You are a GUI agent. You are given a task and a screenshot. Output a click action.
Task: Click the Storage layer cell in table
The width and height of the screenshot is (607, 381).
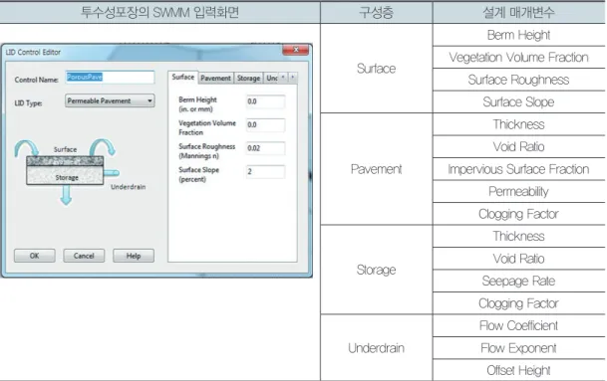pyautogui.click(x=377, y=270)
